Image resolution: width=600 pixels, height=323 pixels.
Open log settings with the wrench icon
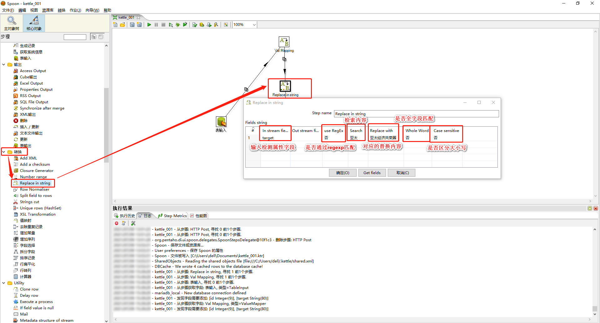pyautogui.click(x=133, y=223)
